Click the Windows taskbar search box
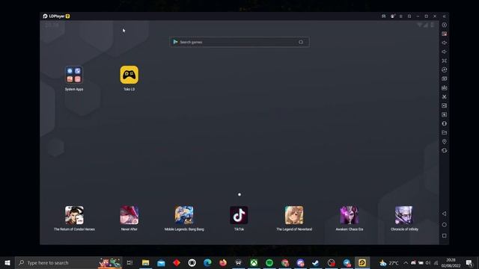This screenshot has width=479, height=269. point(68,262)
